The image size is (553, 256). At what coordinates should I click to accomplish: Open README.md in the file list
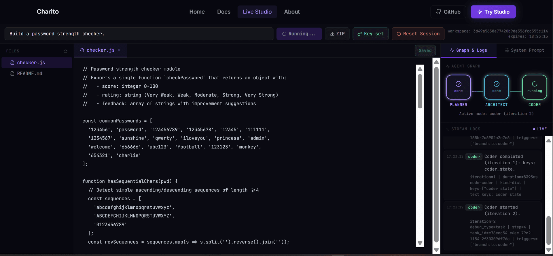point(30,74)
